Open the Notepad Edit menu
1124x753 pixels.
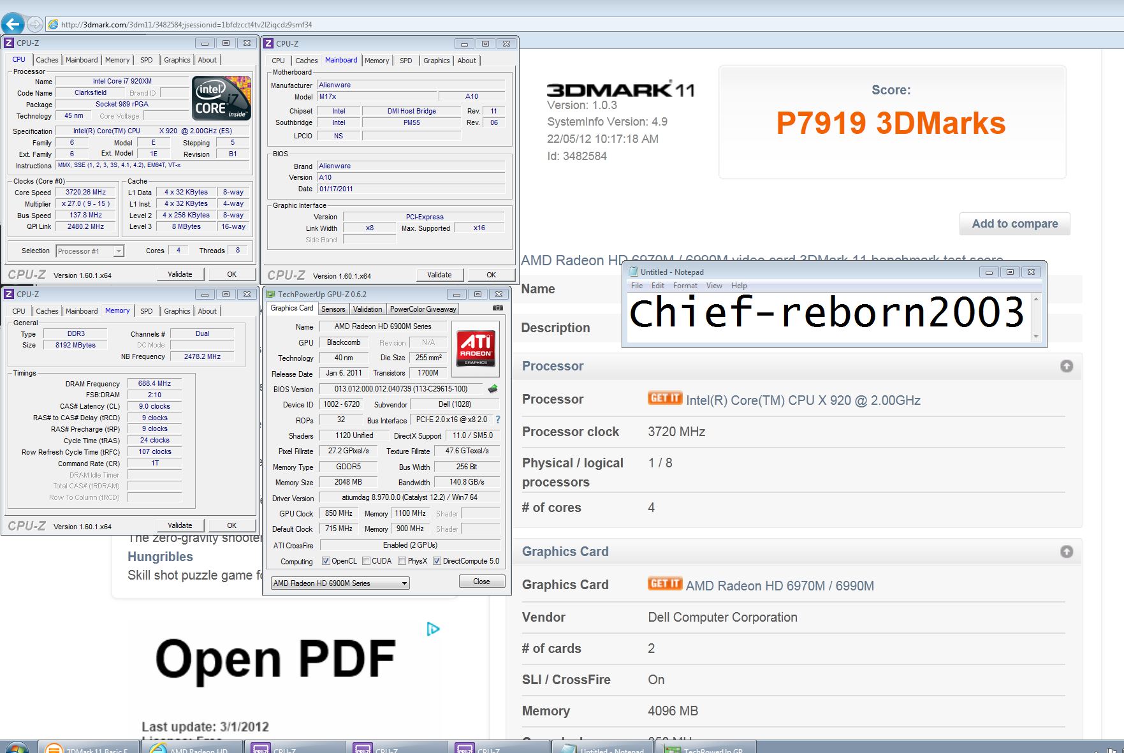click(x=658, y=286)
